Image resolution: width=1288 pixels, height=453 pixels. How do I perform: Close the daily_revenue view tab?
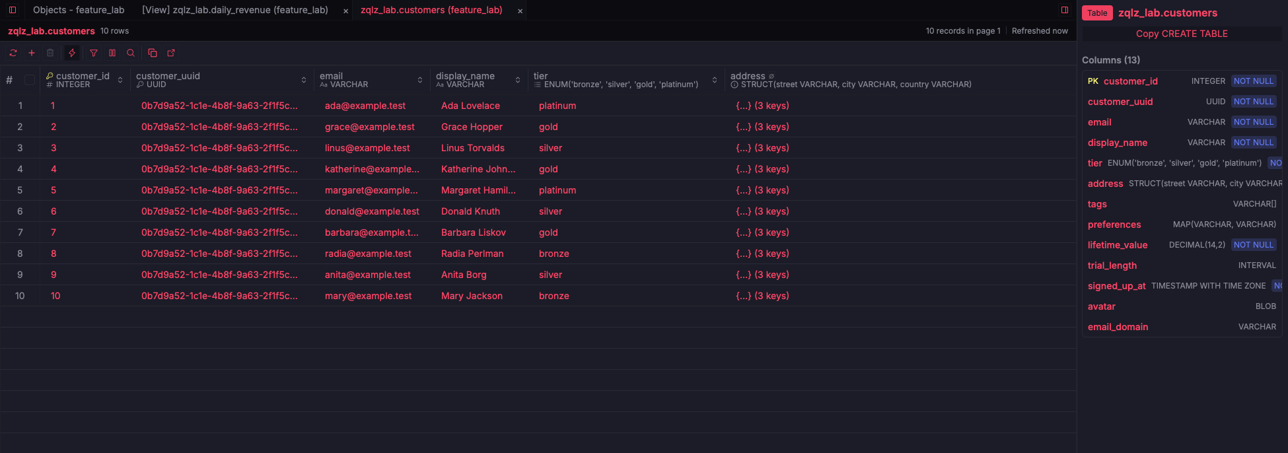click(x=345, y=11)
